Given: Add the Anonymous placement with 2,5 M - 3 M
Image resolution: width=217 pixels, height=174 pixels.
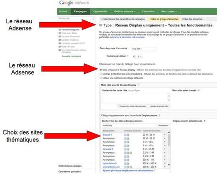Looking at the screenshot, I should 165,153.
